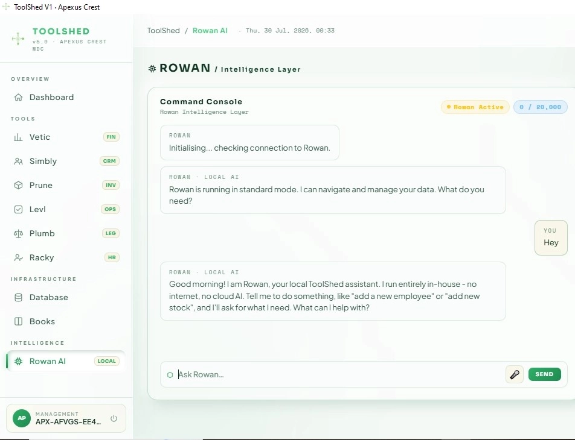
Task: Click the Plumb scales icon
Action: click(18, 233)
